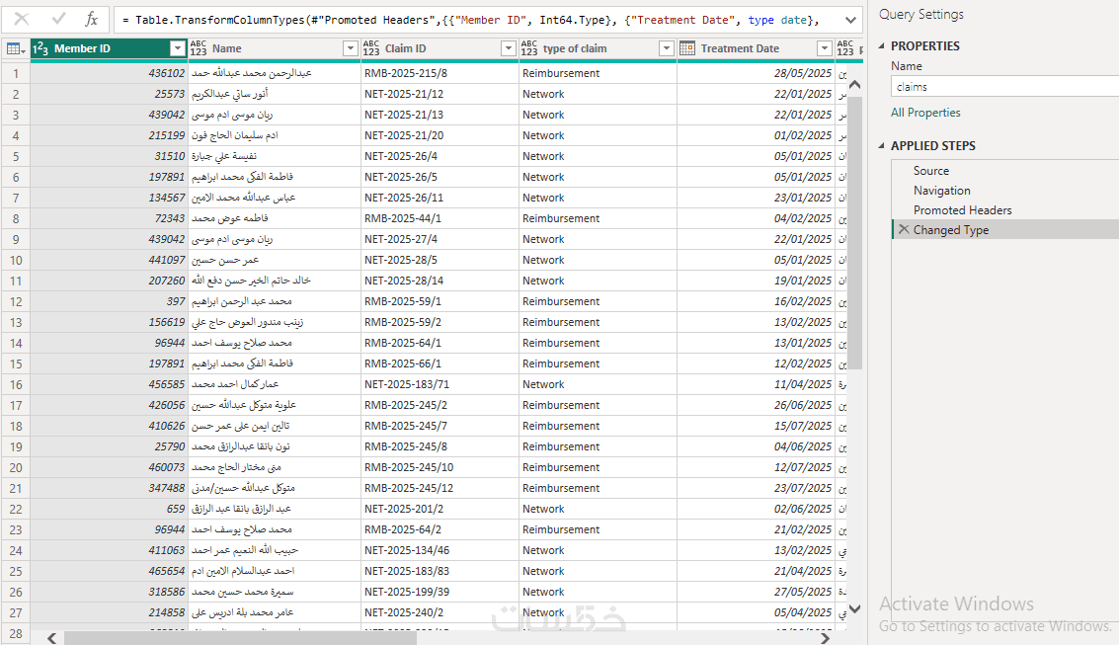Cancel formula edit with X icon
This screenshot has width=1119, height=645.
(x=22, y=20)
